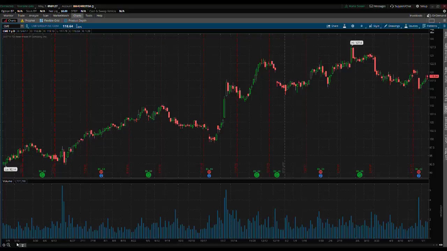Open Level II sidebar tab

click(x=445, y=139)
